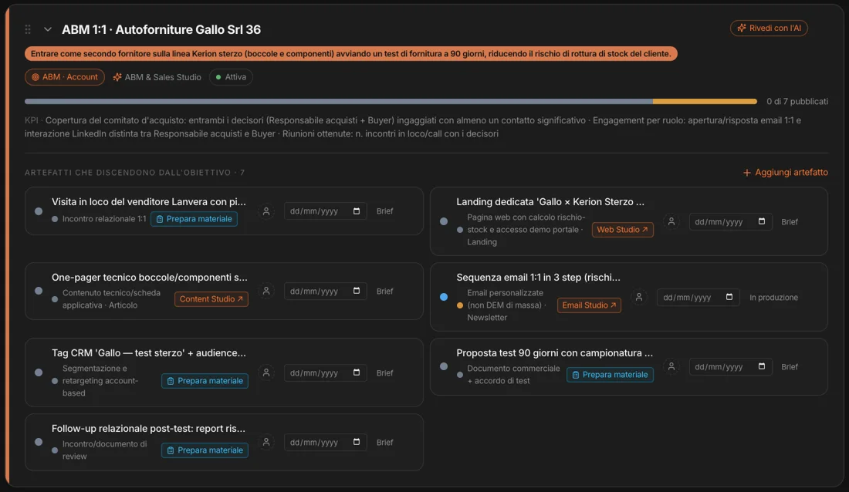The image size is (849, 492).
Task: Collapse the ABM 1:1 Autoforniture Gallo section
Action: (x=48, y=29)
